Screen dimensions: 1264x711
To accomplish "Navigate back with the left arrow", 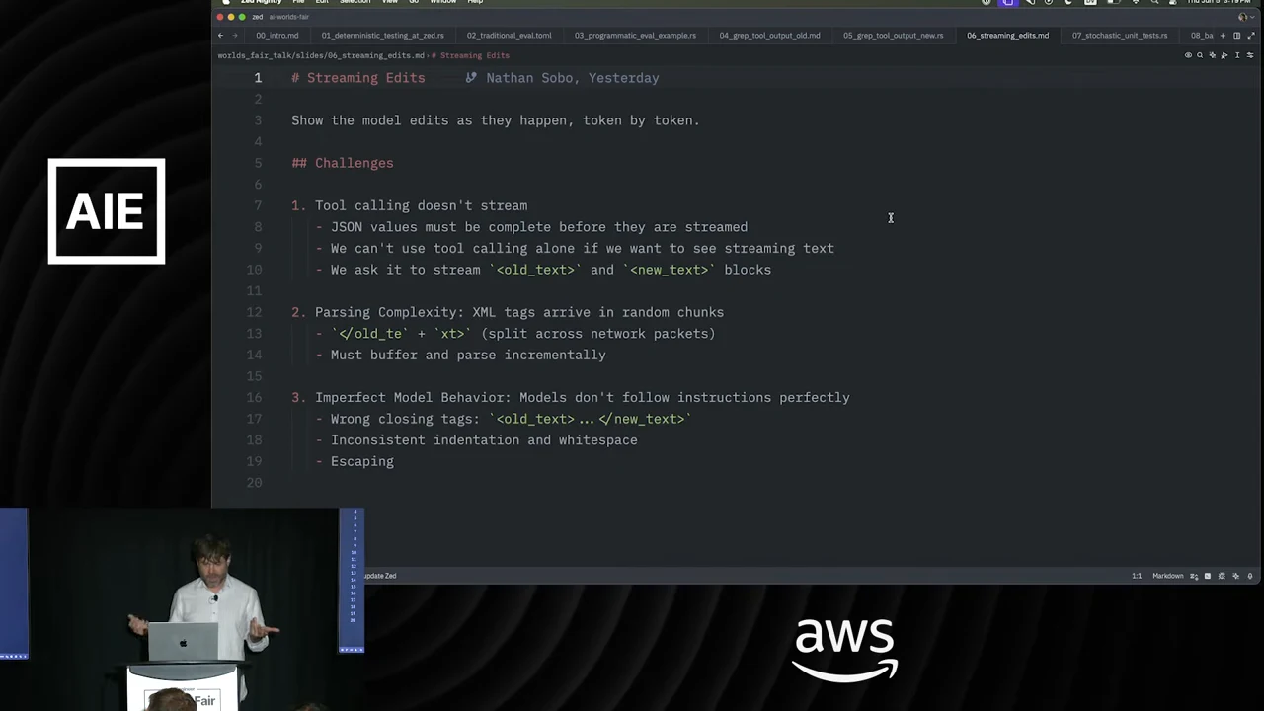I will pos(220,36).
